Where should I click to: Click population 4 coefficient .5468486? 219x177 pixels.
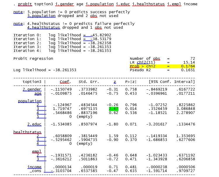pyautogui.click(x=62, y=113)
